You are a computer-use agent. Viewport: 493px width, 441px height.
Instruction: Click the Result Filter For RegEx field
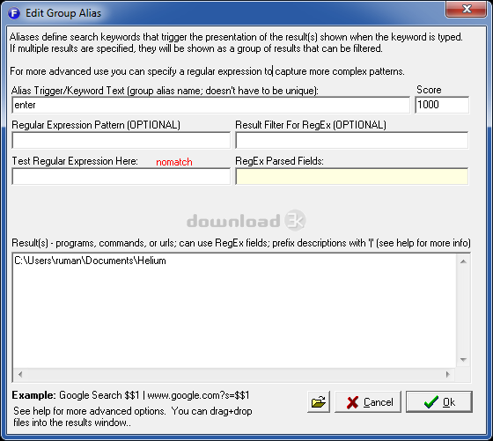point(351,140)
